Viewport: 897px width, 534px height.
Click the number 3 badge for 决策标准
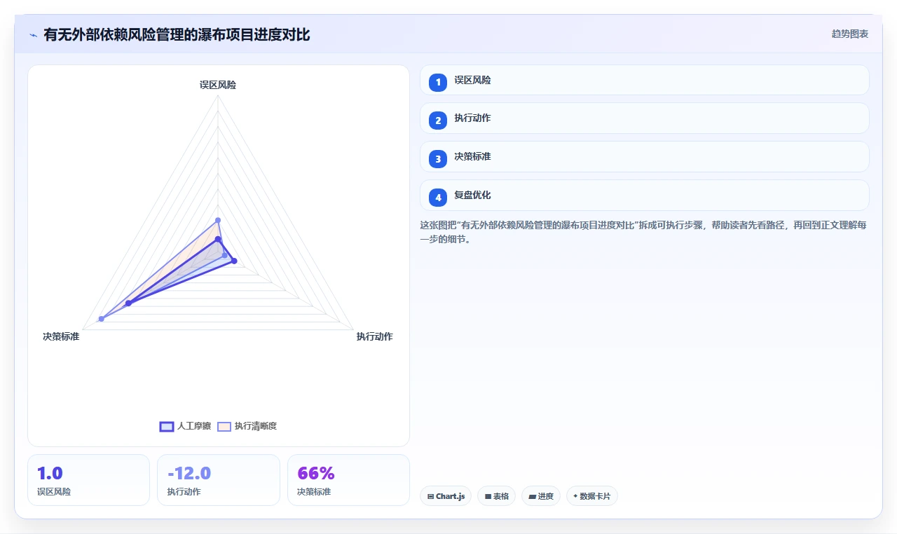[x=438, y=159]
